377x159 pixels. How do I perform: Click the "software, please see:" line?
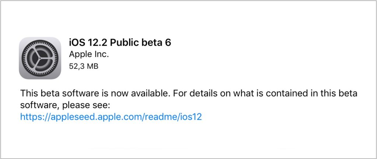(66, 105)
